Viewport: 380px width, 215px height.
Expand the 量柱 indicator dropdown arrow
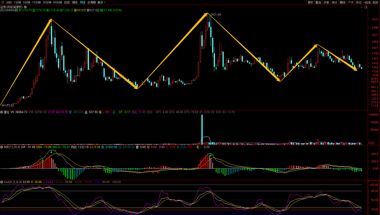(2, 112)
